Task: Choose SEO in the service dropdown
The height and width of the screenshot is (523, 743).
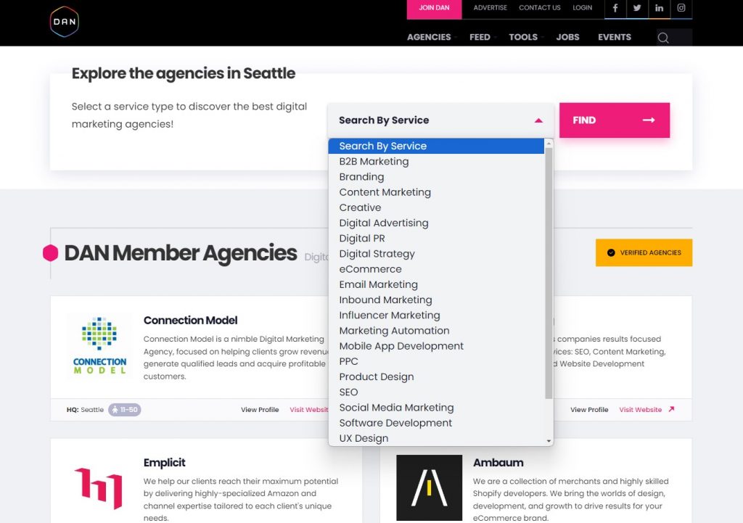Action: click(x=348, y=392)
